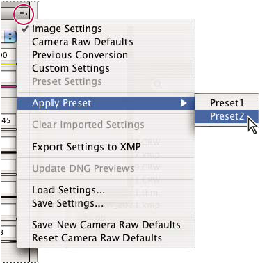Select Previous Conversion settings

[x=80, y=55]
